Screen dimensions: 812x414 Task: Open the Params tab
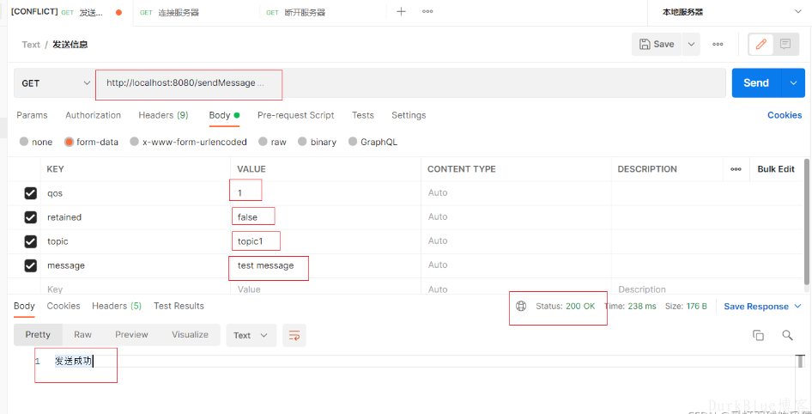[x=32, y=115]
